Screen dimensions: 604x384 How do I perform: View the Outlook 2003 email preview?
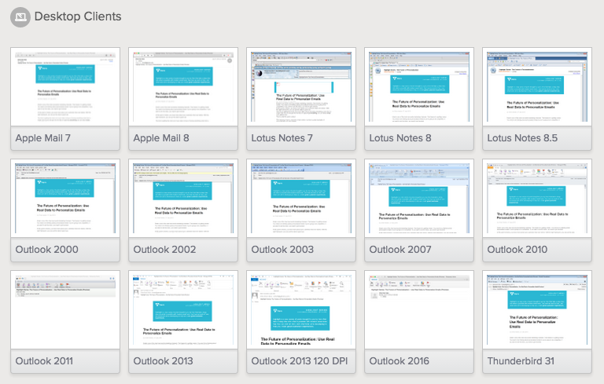[301, 199]
